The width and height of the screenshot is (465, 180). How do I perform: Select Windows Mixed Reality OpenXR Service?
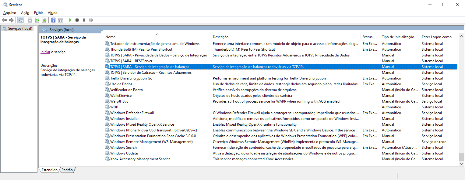click(x=280, y=124)
